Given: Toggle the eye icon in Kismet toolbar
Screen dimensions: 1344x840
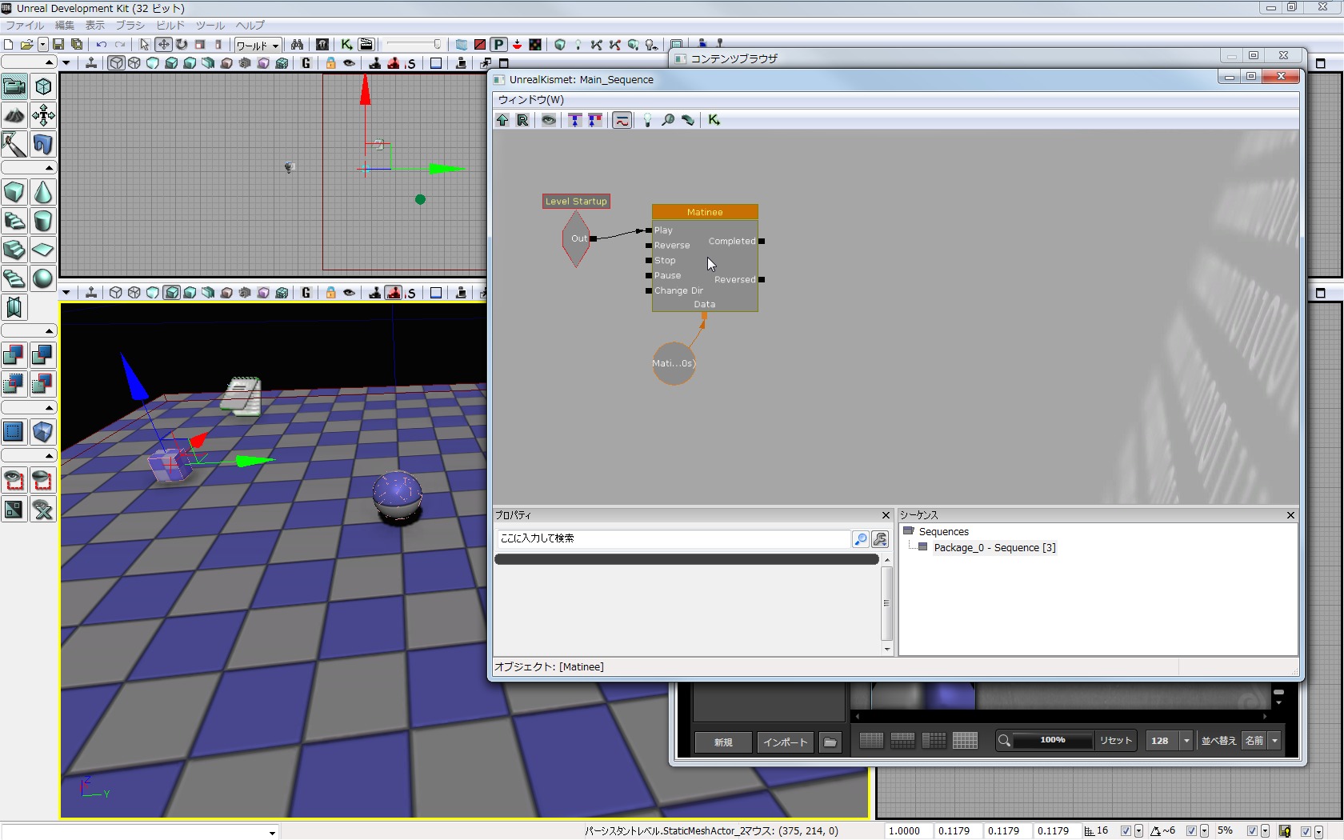Looking at the screenshot, I should coord(549,120).
